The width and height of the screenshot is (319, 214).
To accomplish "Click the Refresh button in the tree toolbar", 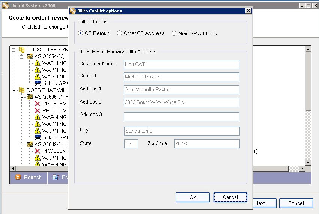I will coord(29,177).
